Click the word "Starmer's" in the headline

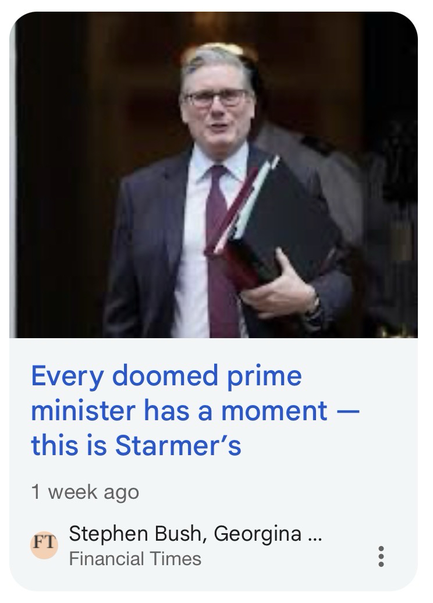(x=179, y=445)
